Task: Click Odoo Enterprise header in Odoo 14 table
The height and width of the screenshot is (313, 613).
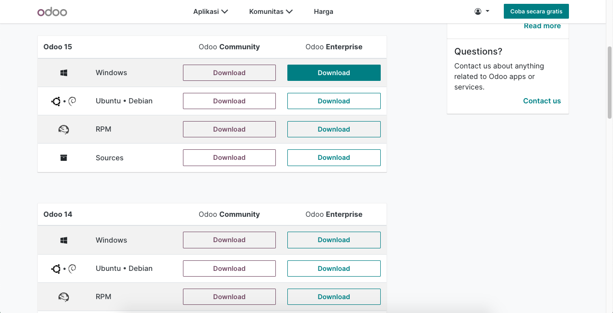Action: 334,214
